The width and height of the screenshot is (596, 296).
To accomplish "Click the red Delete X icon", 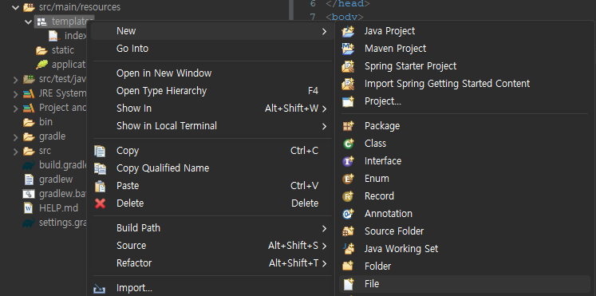I will [100, 203].
